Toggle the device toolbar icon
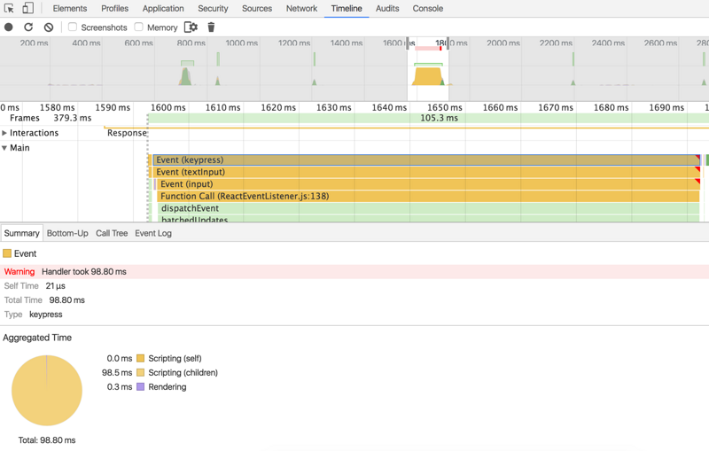 [28, 8]
